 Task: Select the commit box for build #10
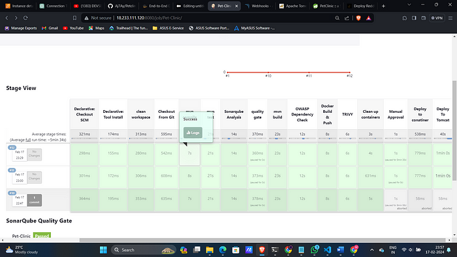click(x=35, y=200)
